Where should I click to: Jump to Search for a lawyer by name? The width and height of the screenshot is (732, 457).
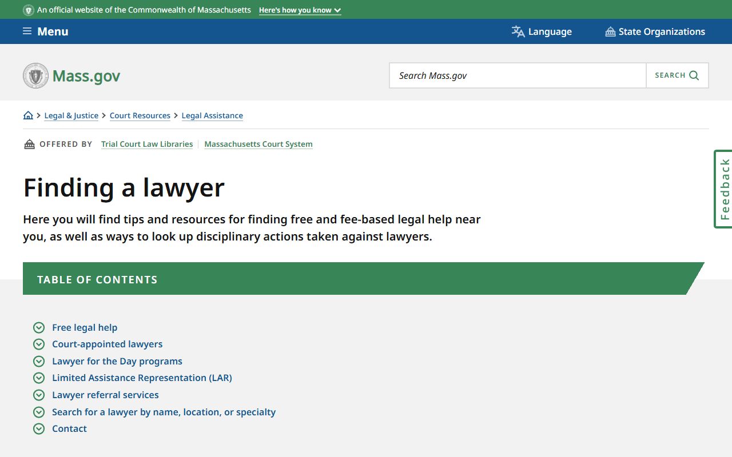(164, 412)
